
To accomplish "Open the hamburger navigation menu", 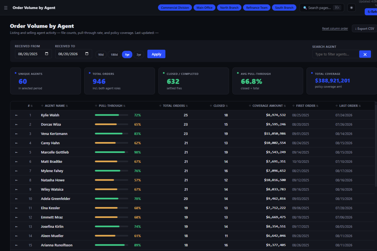I will pyautogui.click(x=6, y=8).
